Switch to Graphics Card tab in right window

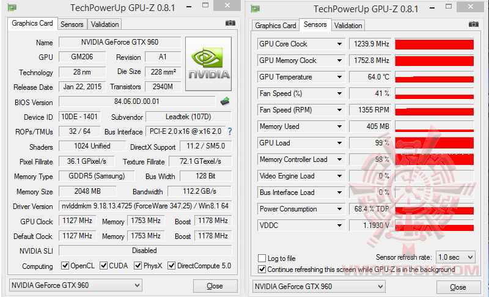pyautogui.click(x=276, y=26)
